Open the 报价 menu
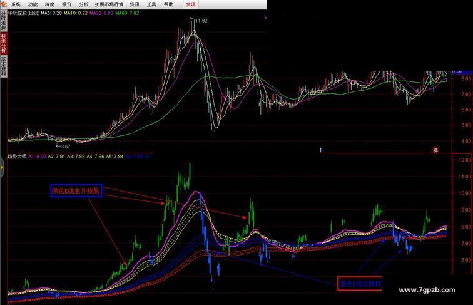The width and height of the screenshot is (473, 305). point(67,4)
